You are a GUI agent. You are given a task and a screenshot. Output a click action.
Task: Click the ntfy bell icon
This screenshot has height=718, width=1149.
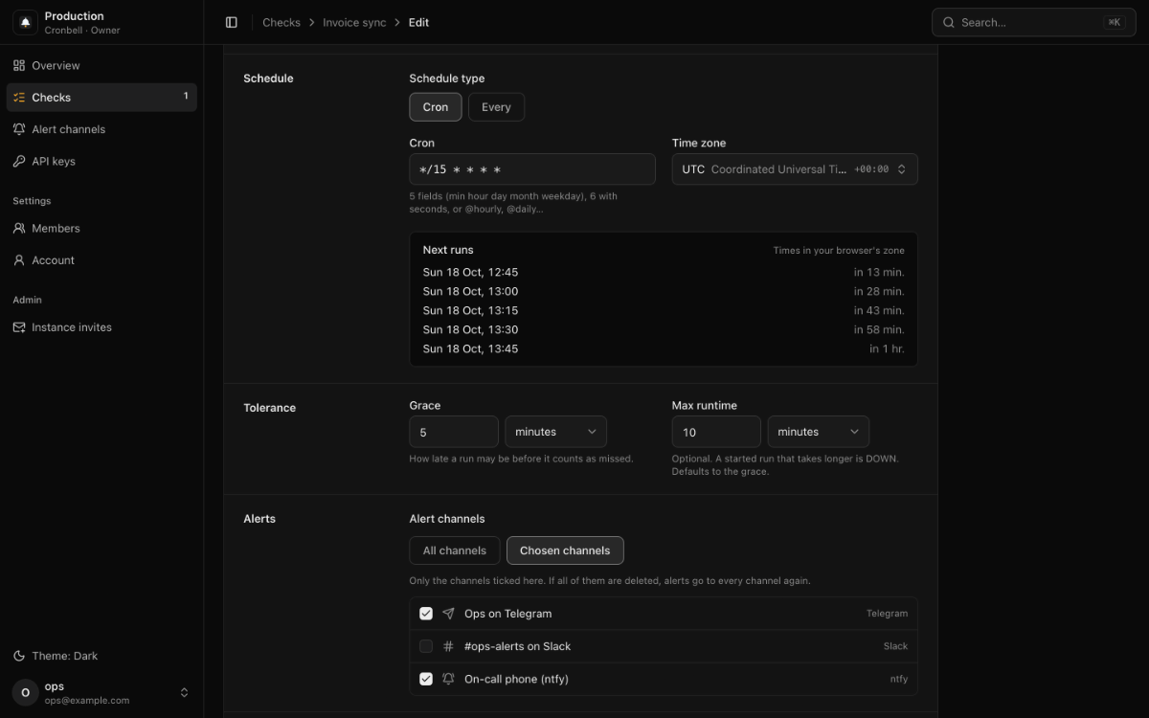448,679
